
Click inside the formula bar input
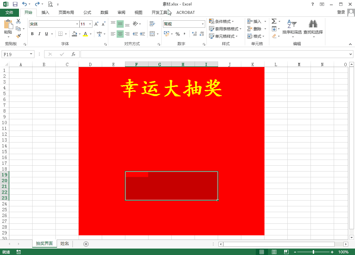click(x=215, y=54)
